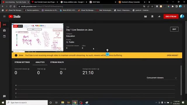Image resolution: width=187 pixels, height=105 pixels.
Task: Open a new browser tab
Action: click(x=149, y=2)
